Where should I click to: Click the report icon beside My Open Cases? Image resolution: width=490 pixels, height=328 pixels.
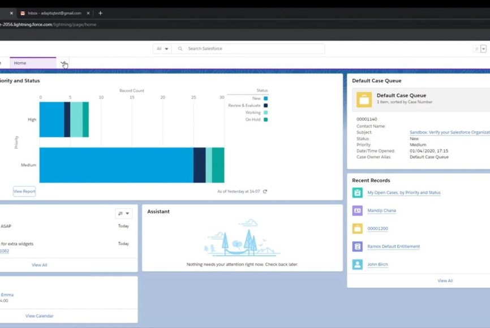pyautogui.click(x=357, y=192)
